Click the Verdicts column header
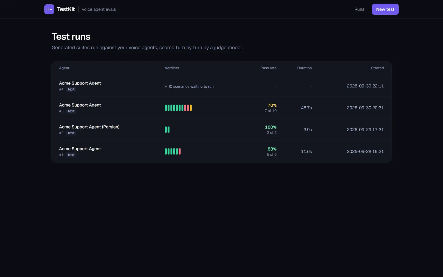This screenshot has height=277, width=443. 172,68
